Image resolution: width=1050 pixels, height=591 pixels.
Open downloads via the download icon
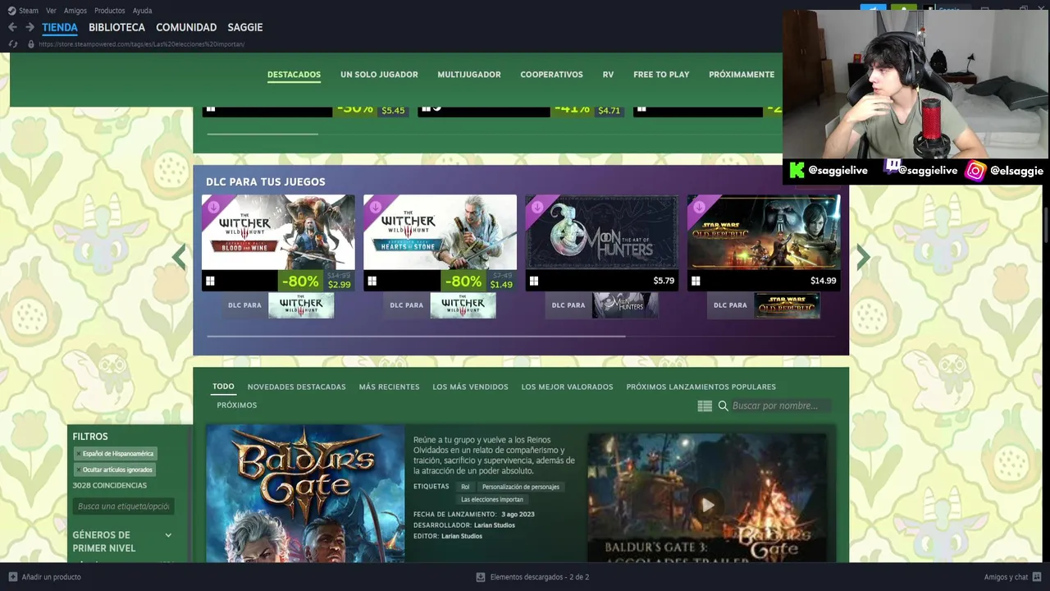481,577
